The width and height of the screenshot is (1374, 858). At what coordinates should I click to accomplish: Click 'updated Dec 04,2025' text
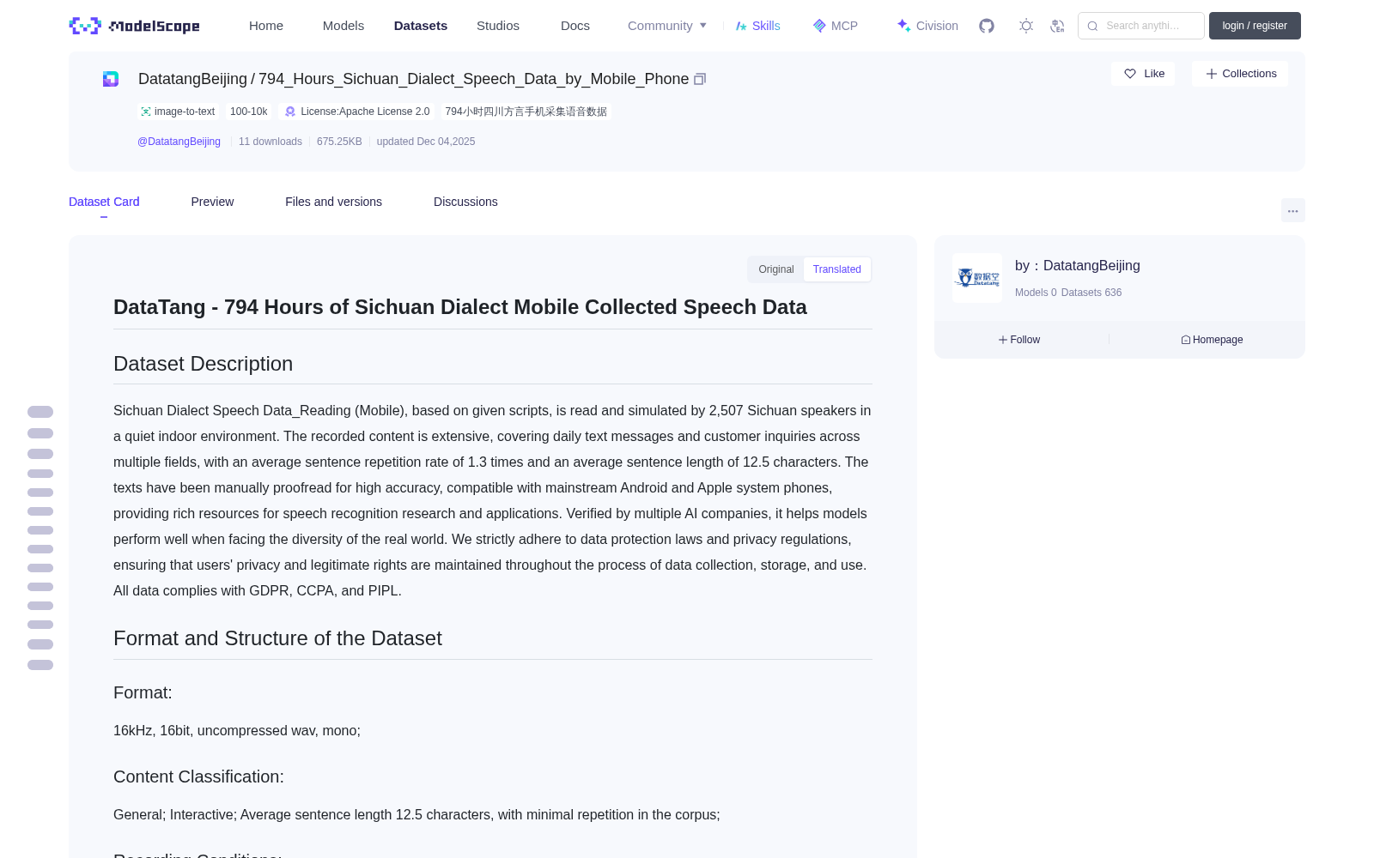click(x=426, y=142)
